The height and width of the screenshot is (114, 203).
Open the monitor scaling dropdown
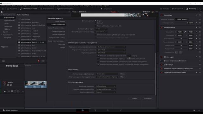(x=101, y=32)
